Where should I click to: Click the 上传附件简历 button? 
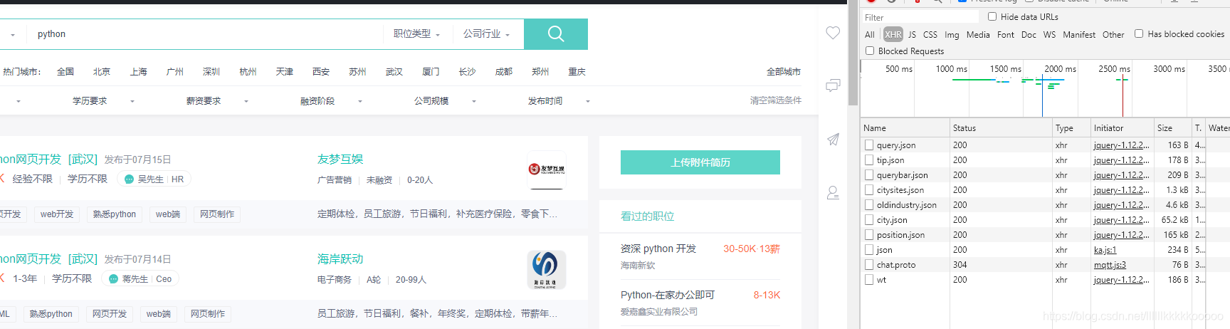[x=700, y=162]
